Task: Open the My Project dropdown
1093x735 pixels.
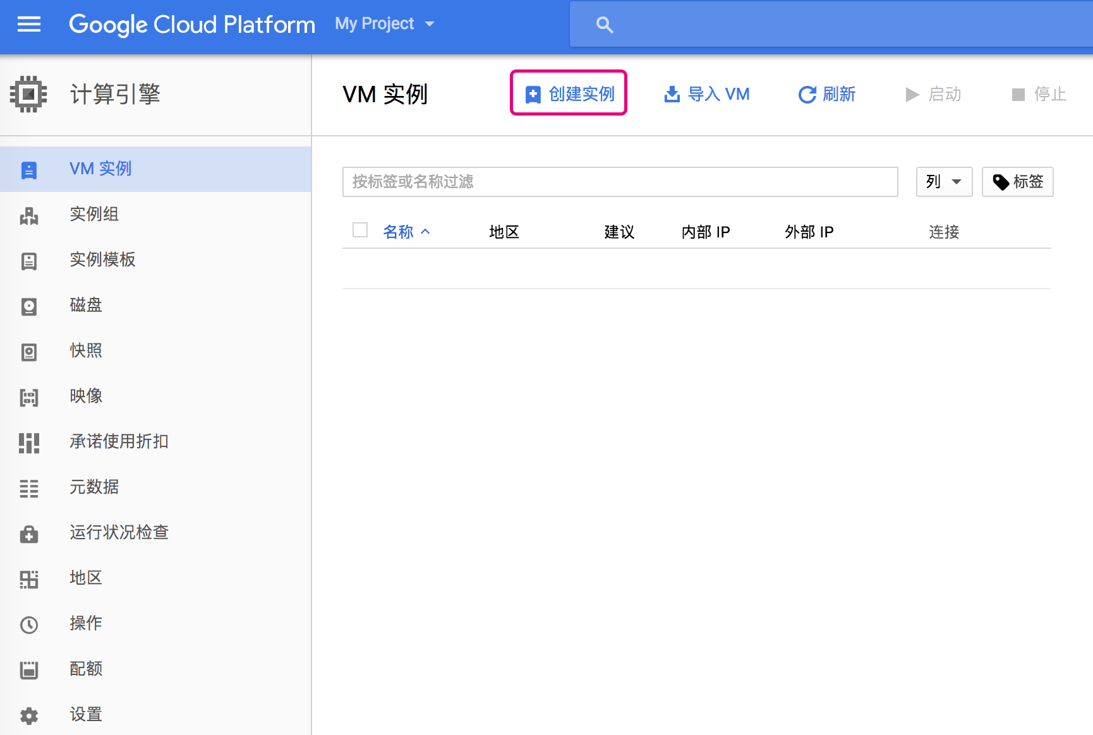Action: pos(385,24)
